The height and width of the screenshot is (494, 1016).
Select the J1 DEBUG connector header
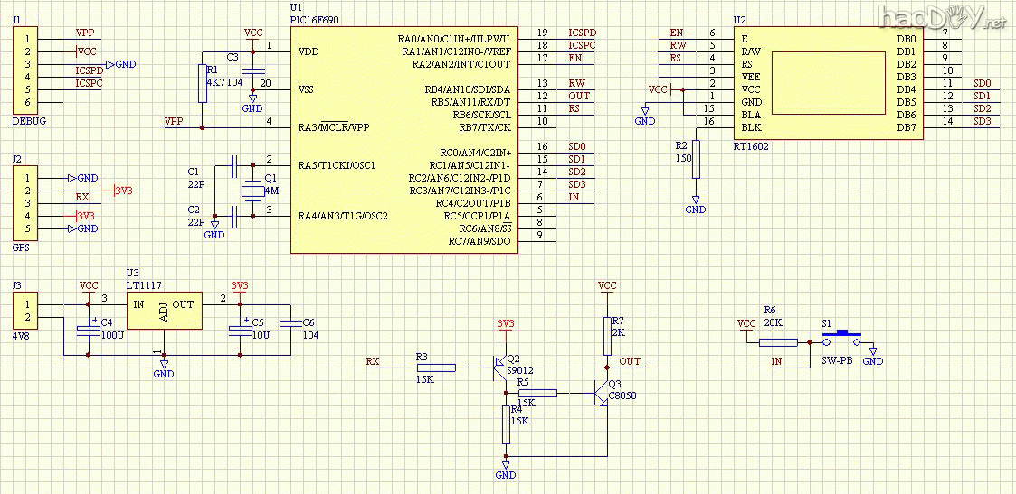[x=27, y=70]
